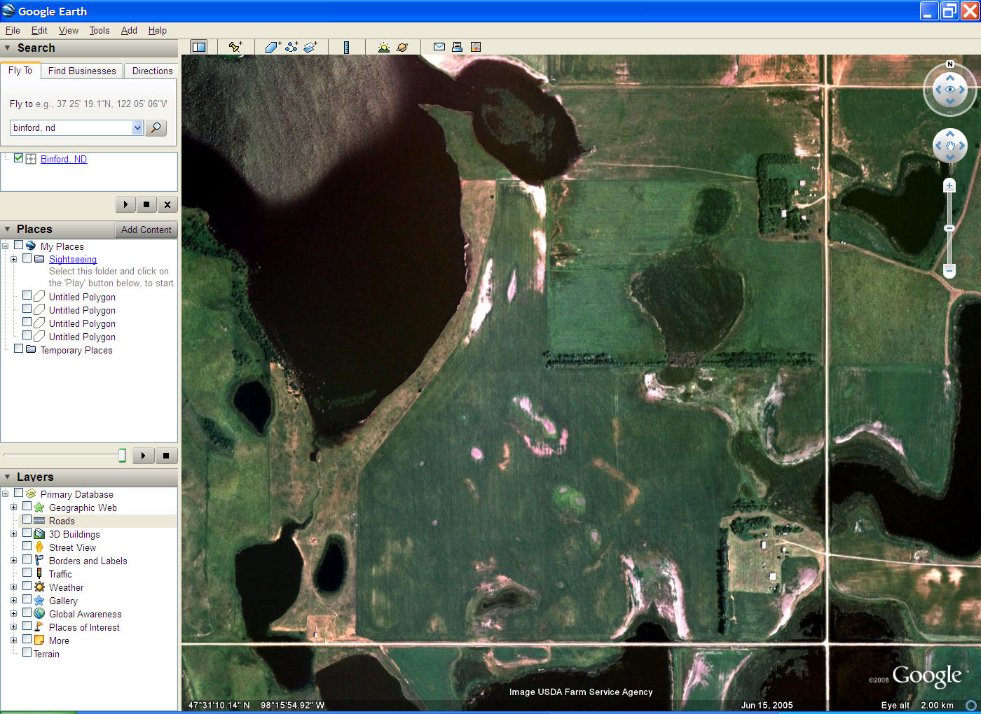Enable the Traffic layer checkbox
Screen dimensions: 981x714
coord(27,573)
